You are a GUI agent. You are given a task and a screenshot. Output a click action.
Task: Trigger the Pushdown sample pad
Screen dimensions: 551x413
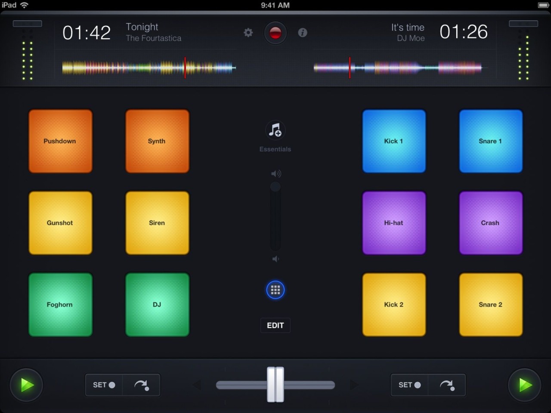(x=60, y=141)
